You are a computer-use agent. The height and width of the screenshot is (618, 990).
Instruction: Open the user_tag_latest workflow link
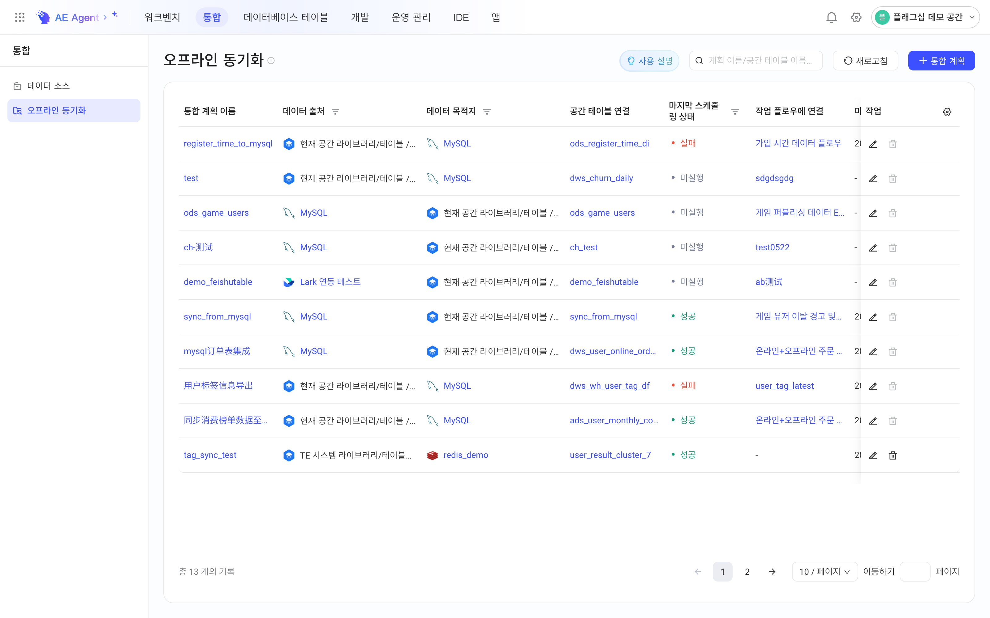(784, 386)
